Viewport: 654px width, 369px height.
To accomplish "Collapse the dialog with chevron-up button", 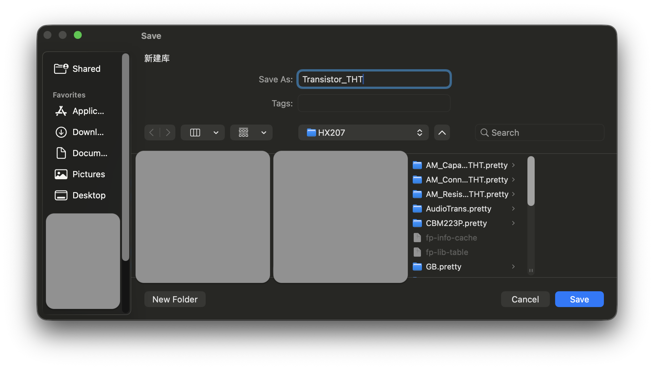I will tap(442, 132).
